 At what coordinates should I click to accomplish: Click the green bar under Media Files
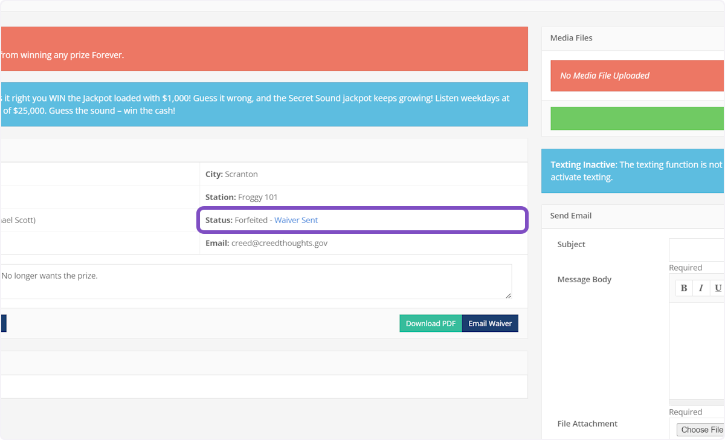637,118
